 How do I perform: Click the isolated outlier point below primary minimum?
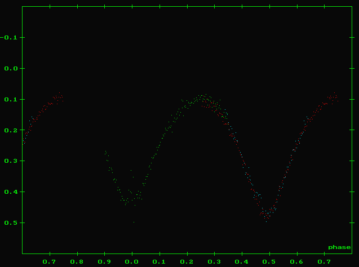[x=134, y=222]
